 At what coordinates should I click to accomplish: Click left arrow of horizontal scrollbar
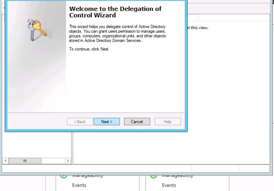click(5, 161)
